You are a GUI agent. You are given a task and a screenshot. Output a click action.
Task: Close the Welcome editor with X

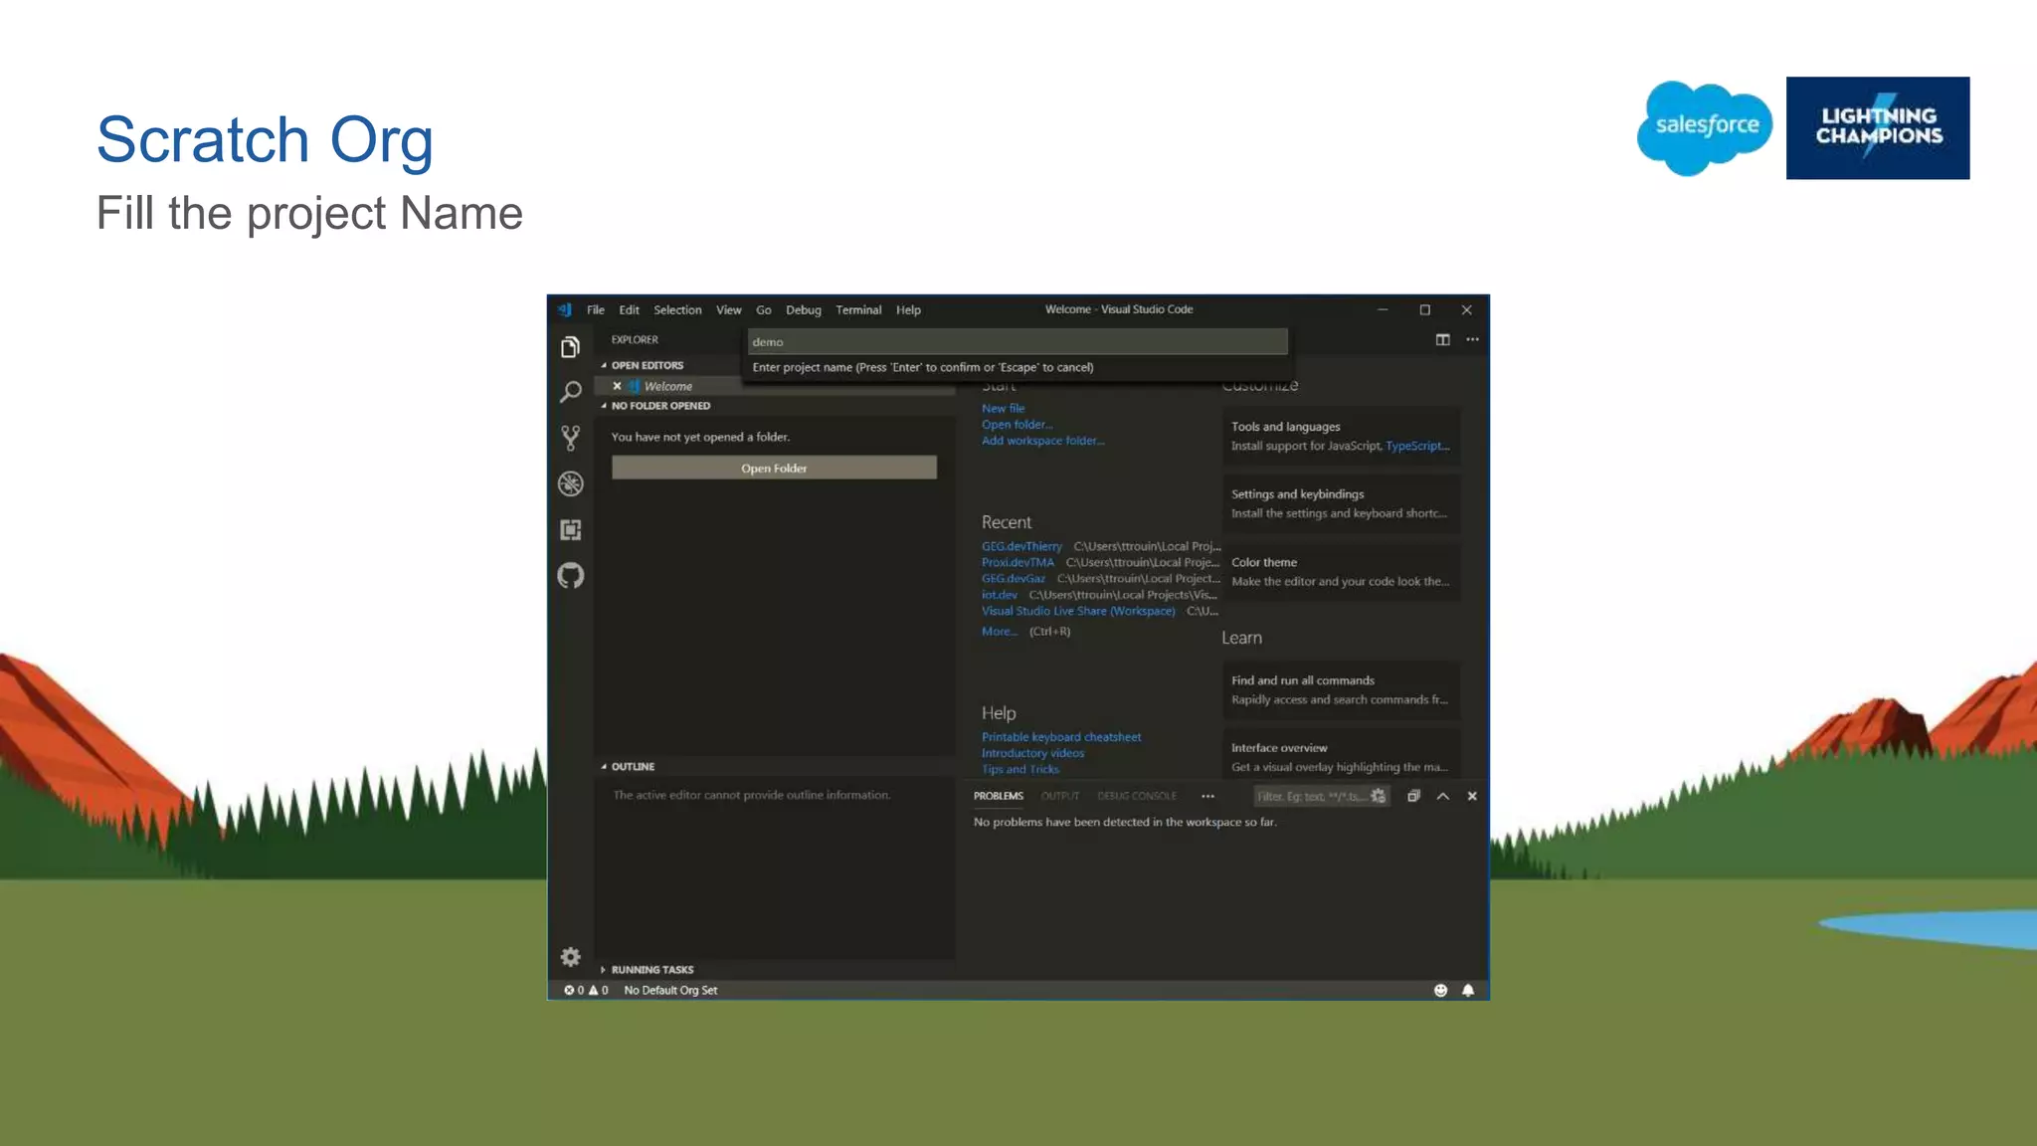pos(617,386)
